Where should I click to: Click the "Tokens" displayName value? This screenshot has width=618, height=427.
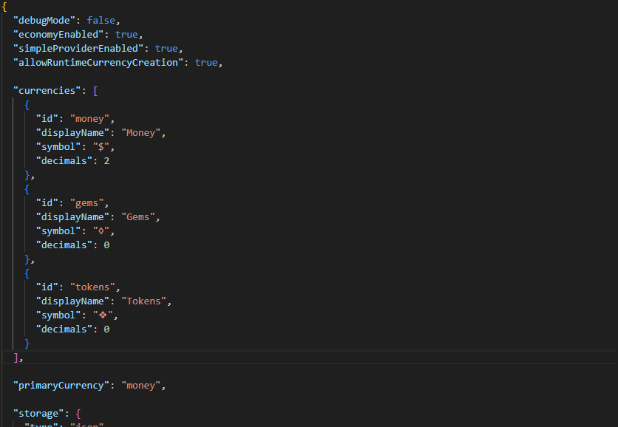click(x=146, y=301)
